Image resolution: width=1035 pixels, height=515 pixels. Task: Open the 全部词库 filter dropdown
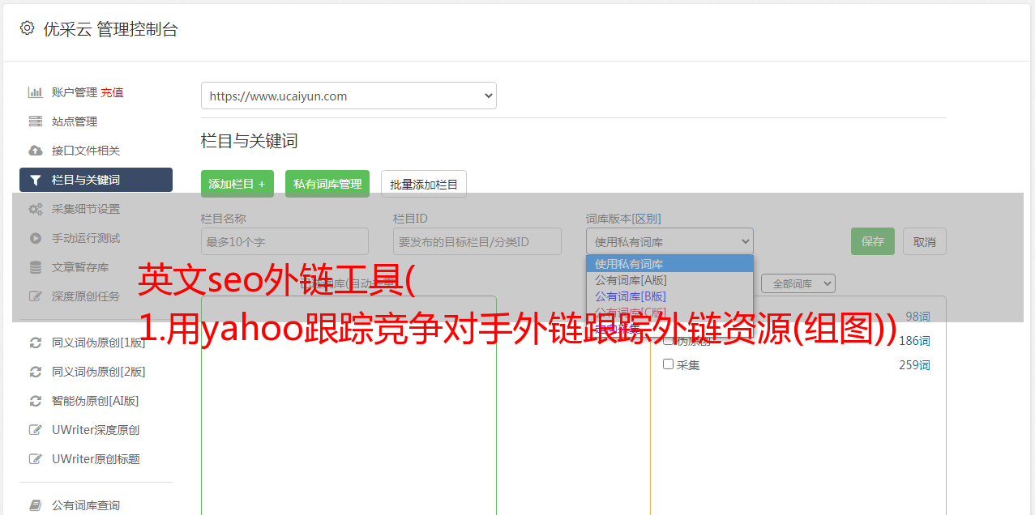click(798, 283)
